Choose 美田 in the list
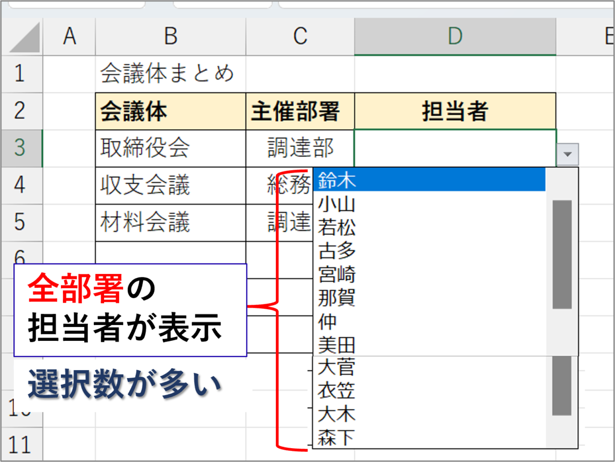 [x=430, y=344]
